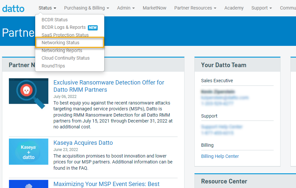
Task: Click the datto logo
Action: [x=13, y=9]
